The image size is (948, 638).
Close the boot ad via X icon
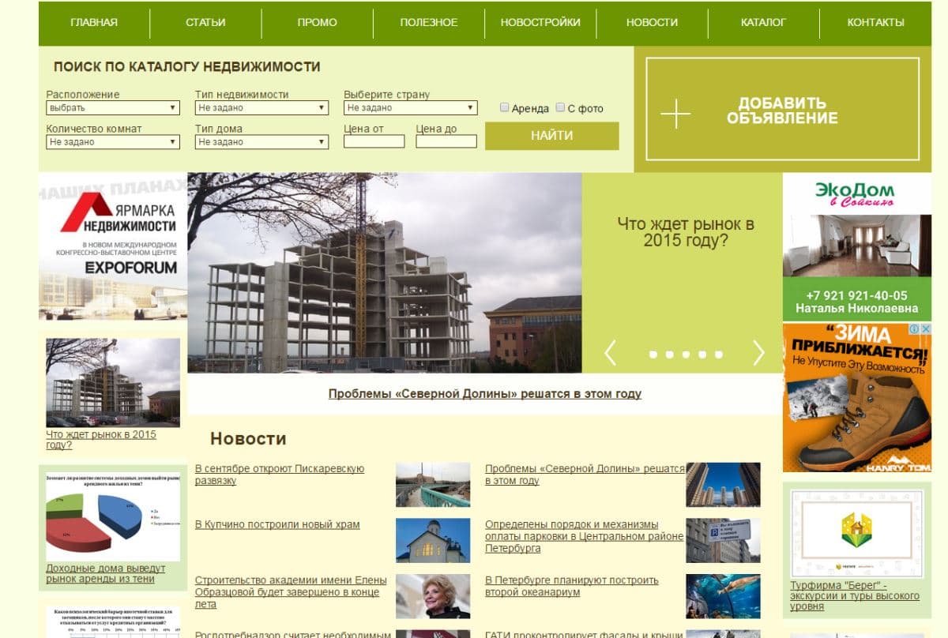pyautogui.click(x=925, y=329)
